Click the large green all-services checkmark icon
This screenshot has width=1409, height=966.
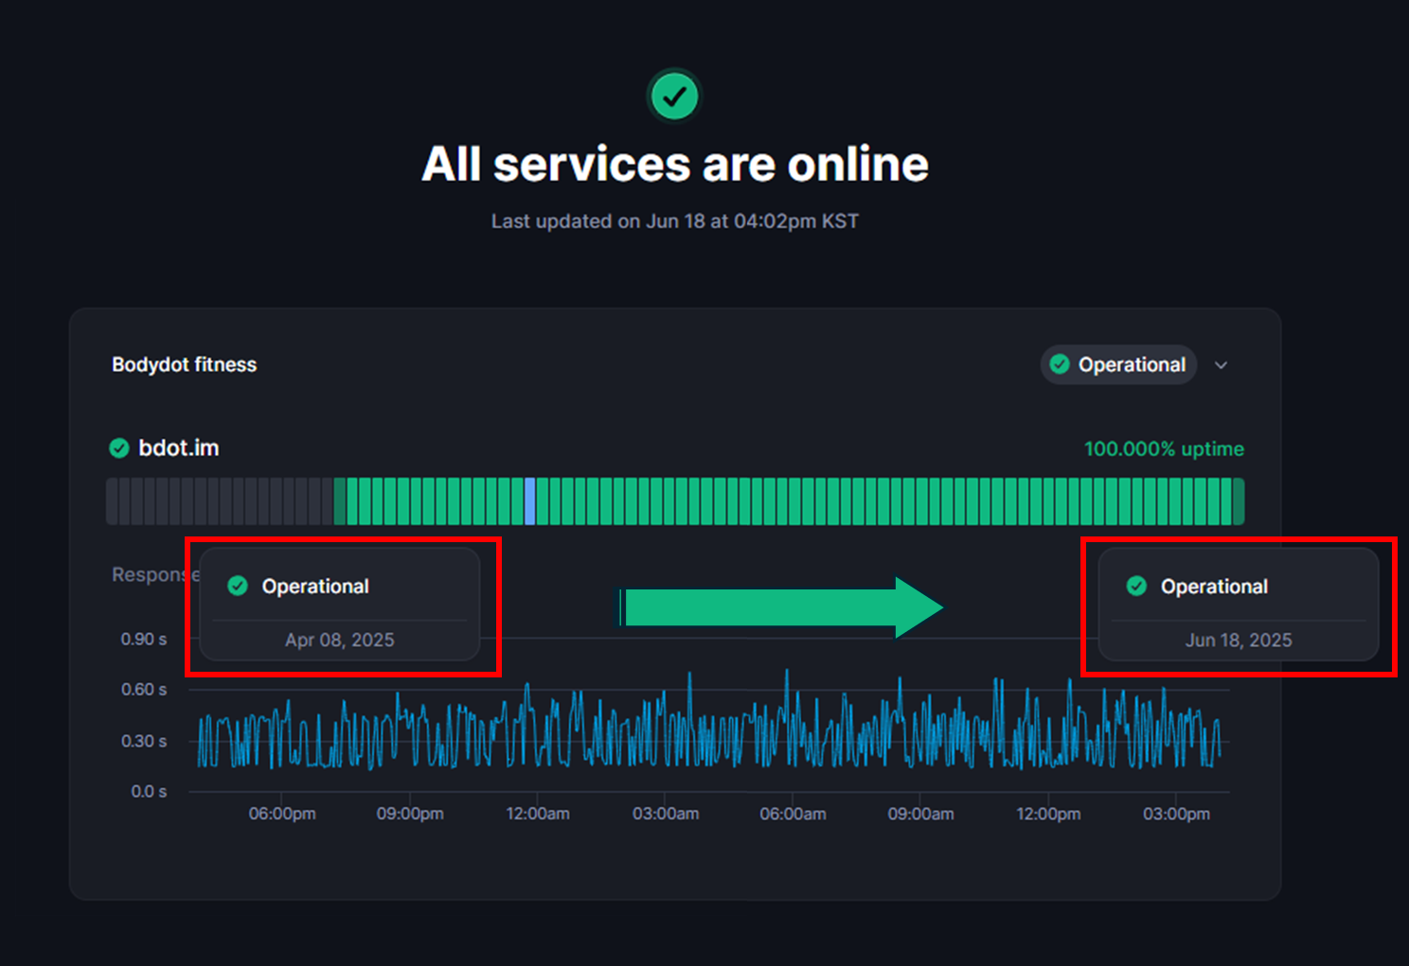point(674,96)
